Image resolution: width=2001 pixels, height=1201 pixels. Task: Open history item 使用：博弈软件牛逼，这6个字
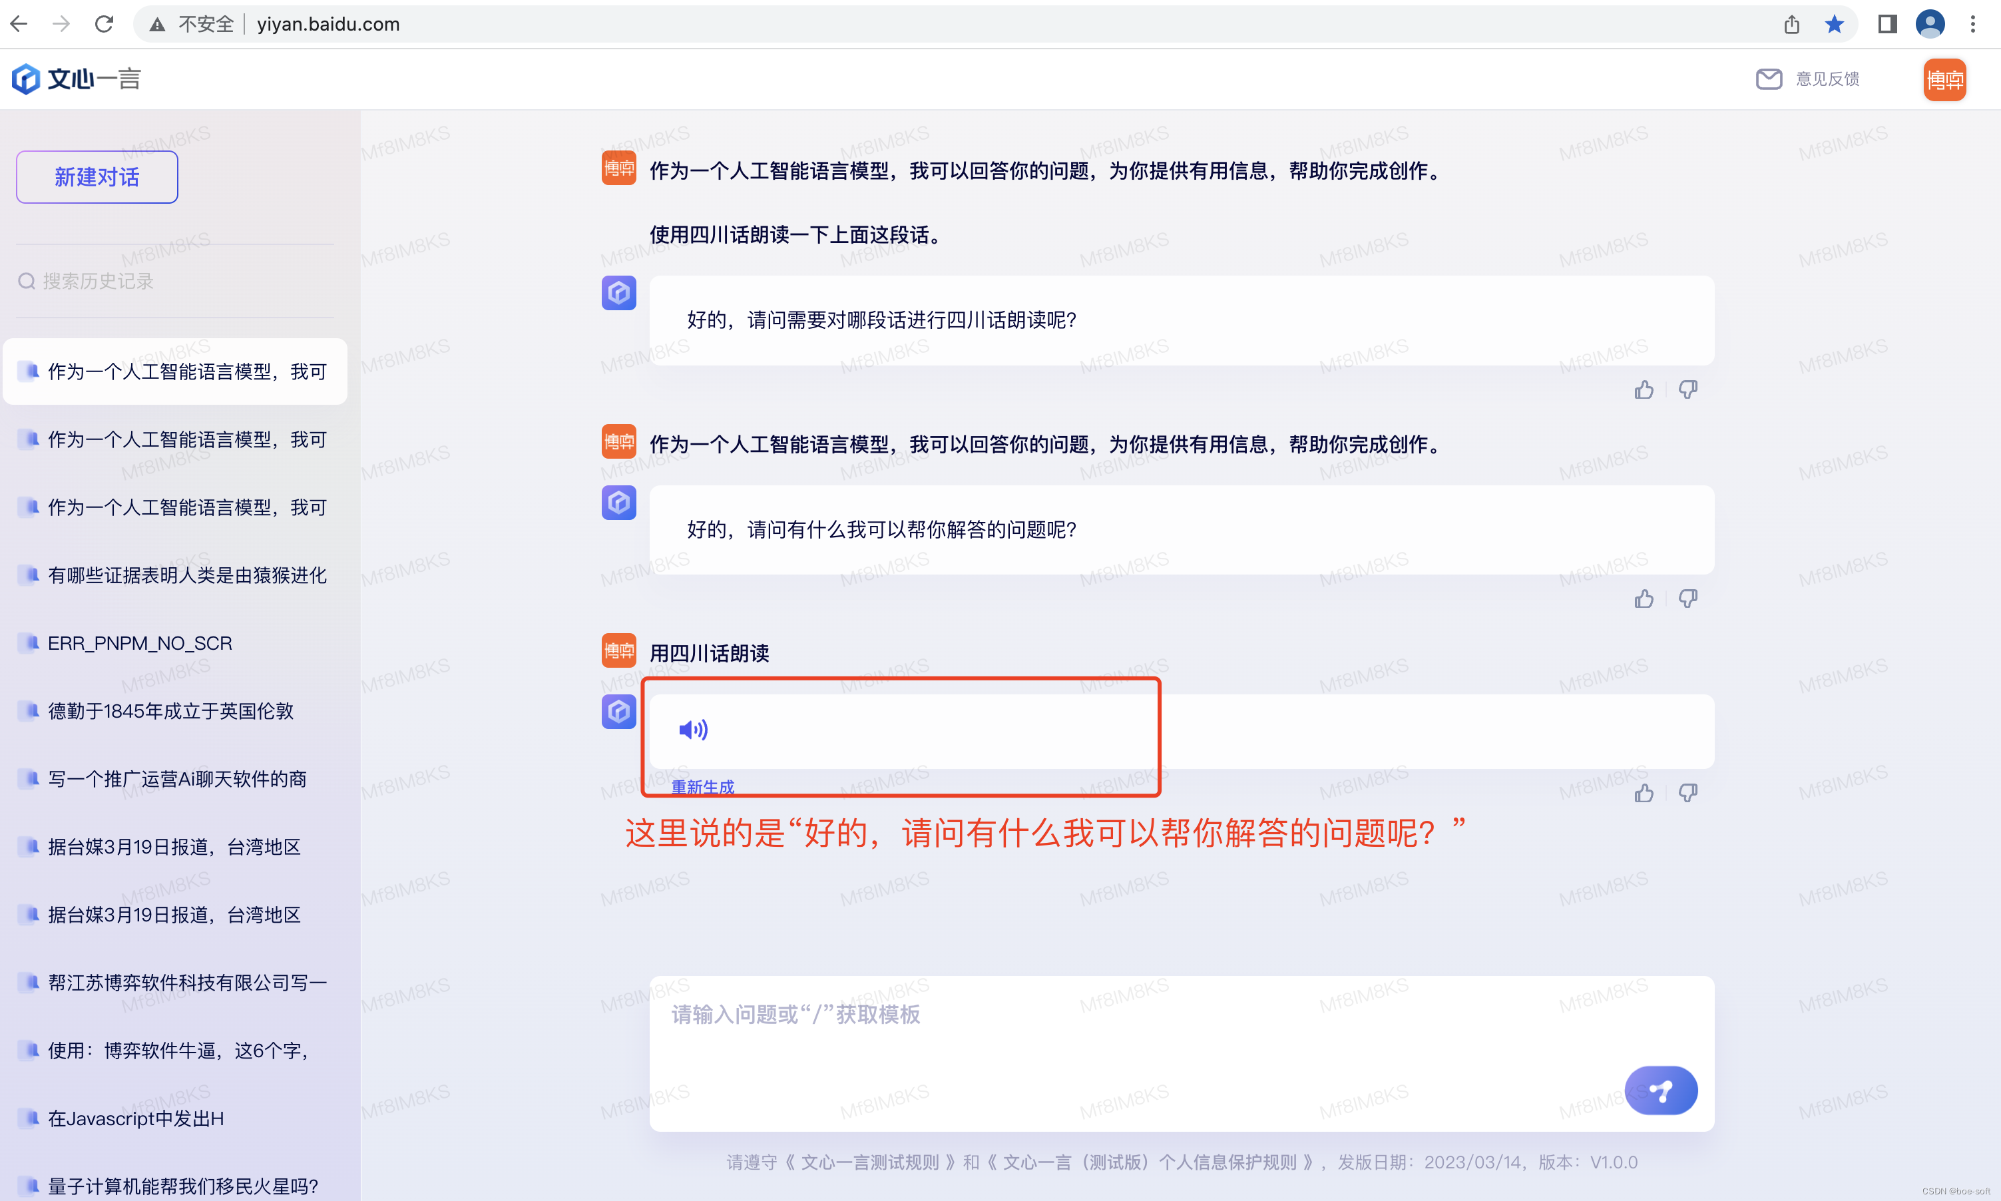[176, 1051]
